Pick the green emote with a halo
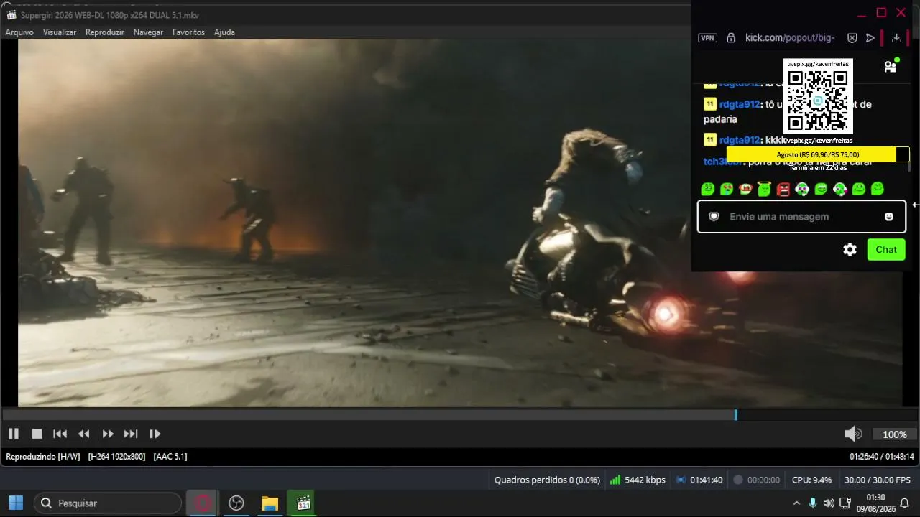920x517 pixels. coord(764,189)
